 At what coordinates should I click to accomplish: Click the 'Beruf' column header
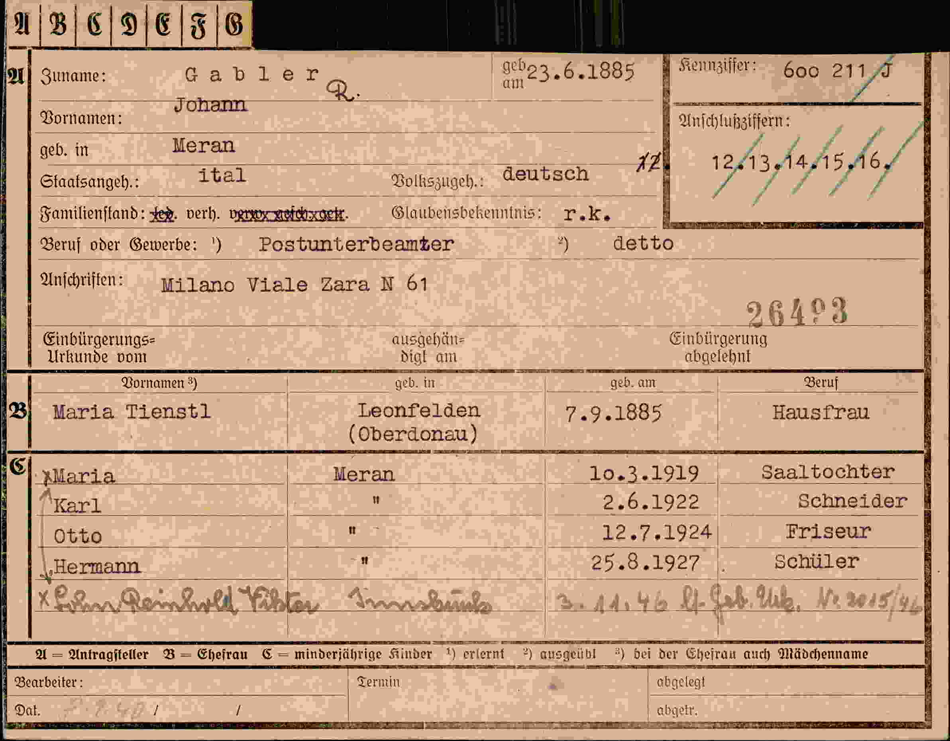[x=821, y=383]
